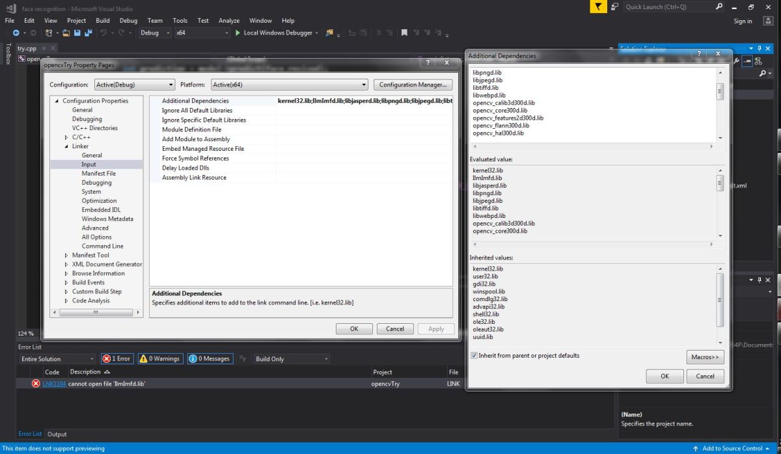Click the Find in Files toolbar icon

point(330,33)
